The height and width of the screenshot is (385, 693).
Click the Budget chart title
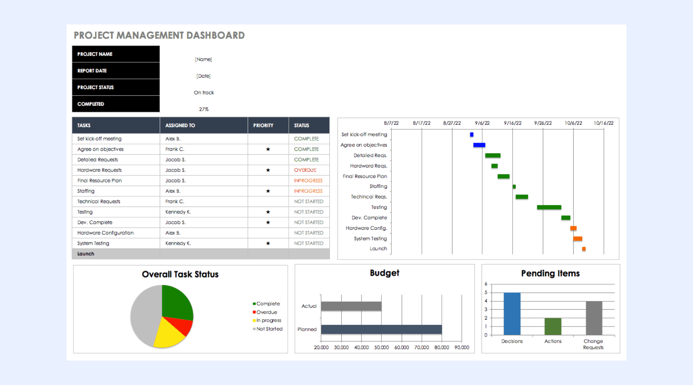tap(384, 273)
